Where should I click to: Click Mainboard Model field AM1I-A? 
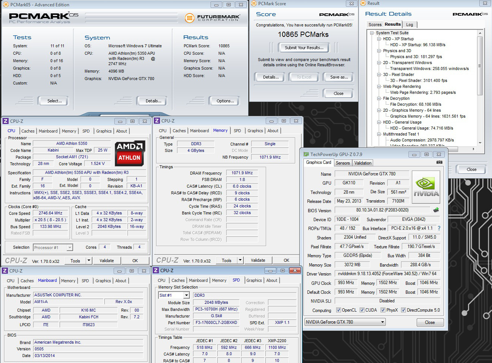(68, 302)
